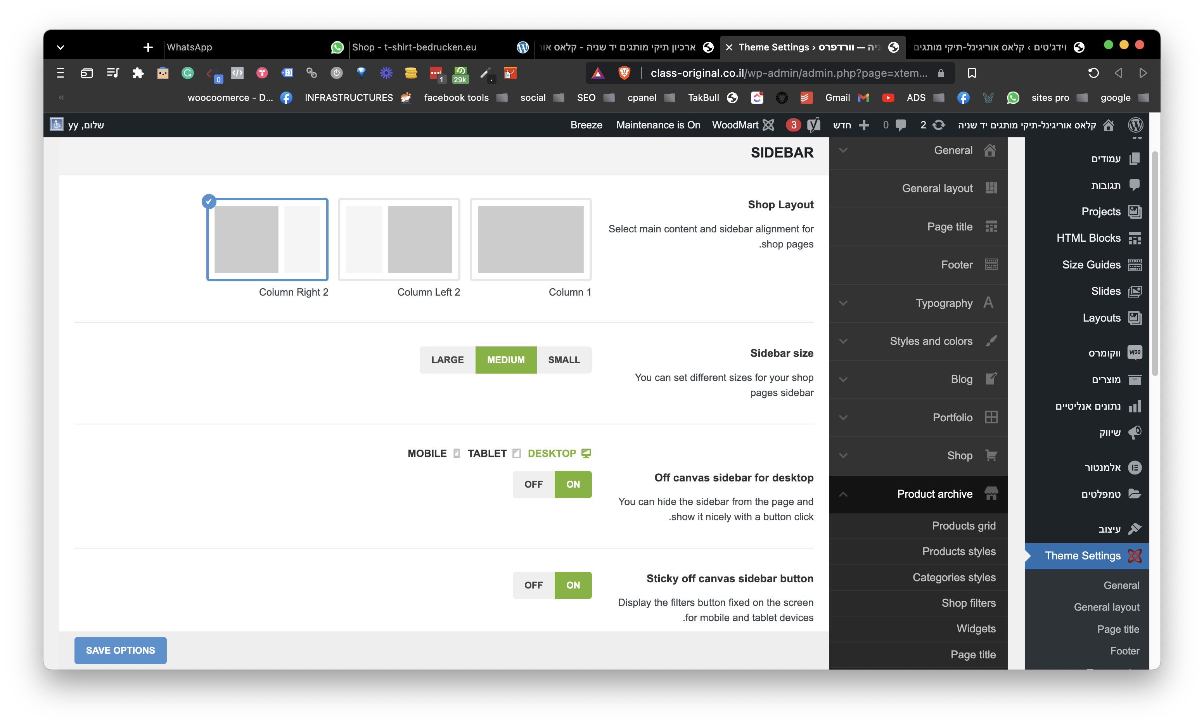This screenshot has height=727, width=1204.
Task: Open the sites pro bookmark folder
Action: click(x=1059, y=98)
